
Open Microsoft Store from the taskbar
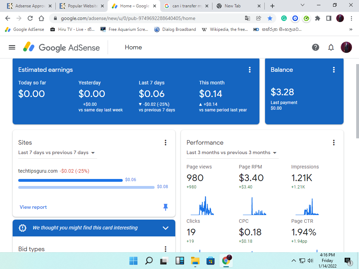click(210, 261)
